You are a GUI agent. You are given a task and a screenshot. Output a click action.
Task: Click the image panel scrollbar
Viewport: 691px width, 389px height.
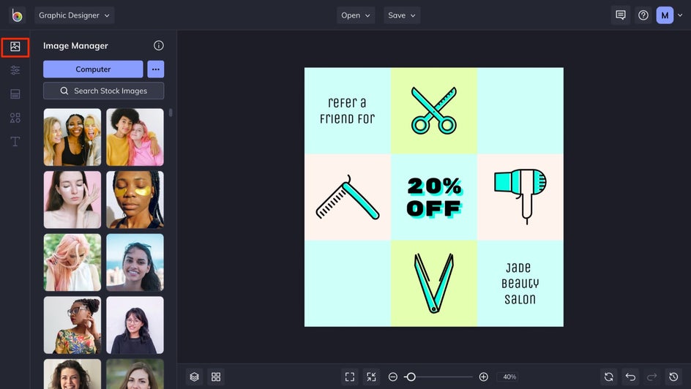click(171, 113)
